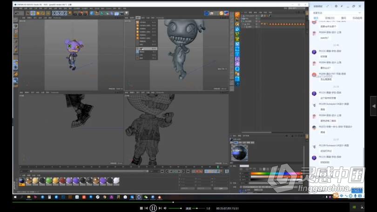Stop the video playback
The image size is (377, 212).
coord(141,208)
